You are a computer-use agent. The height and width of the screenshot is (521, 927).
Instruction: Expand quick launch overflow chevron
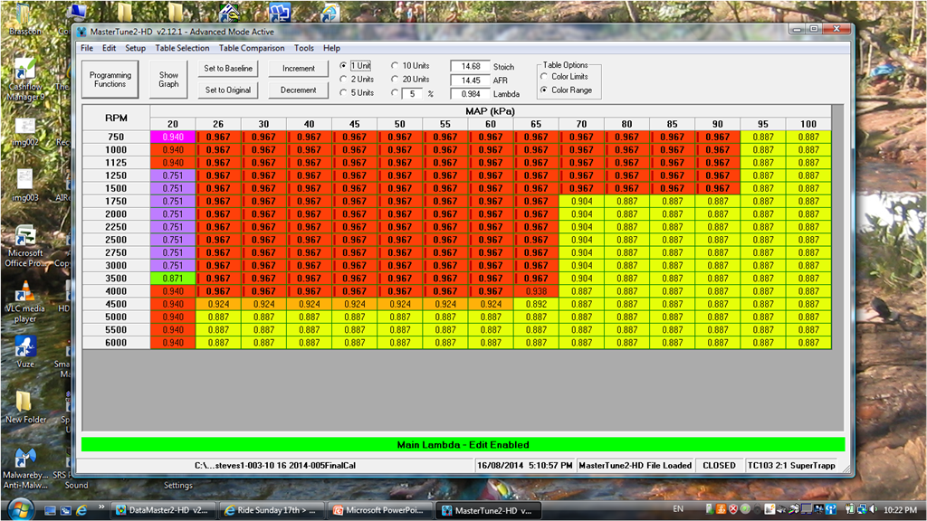point(101,507)
